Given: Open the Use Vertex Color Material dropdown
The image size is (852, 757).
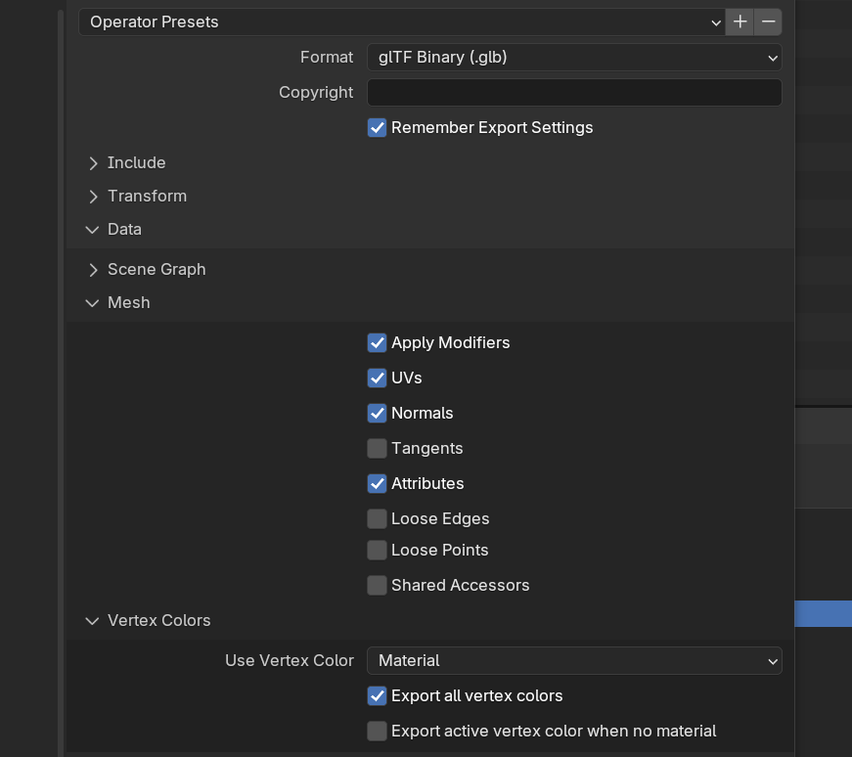Looking at the screenshot, I should click(574, 661).
